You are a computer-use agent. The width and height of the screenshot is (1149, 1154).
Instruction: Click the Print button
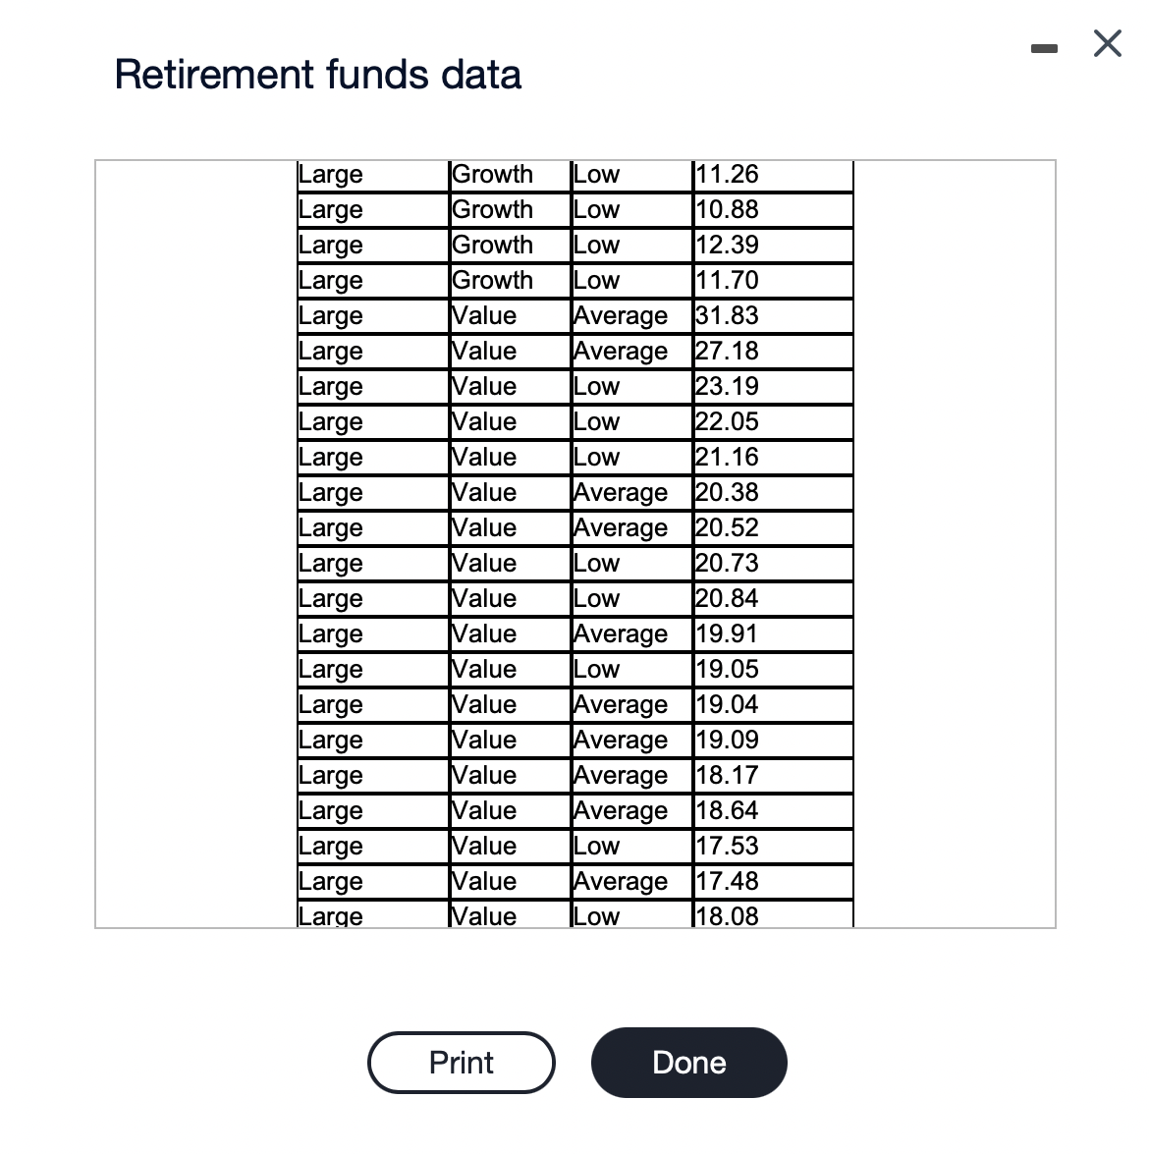(461, 1062)
